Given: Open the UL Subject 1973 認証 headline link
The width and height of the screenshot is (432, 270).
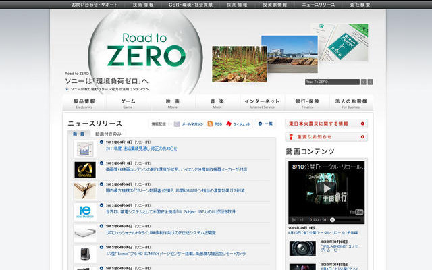Looking at the screenshot, I should (x=171, y=211).
